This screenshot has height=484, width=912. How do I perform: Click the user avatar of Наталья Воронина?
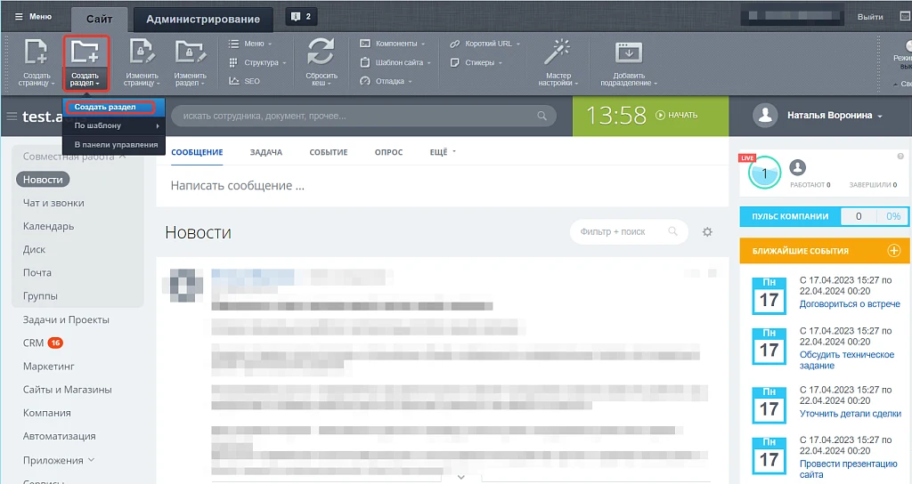coord(765,115)
